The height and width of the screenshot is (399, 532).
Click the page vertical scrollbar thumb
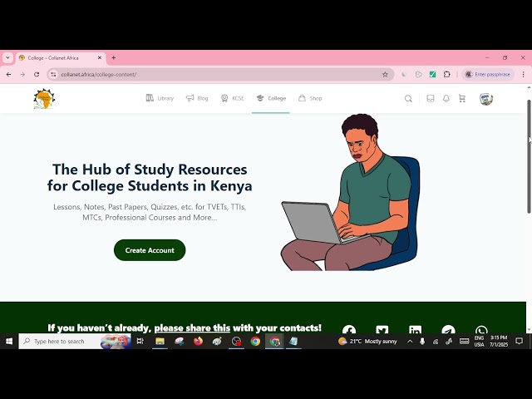pyautogui.click(x=529, y=156)
